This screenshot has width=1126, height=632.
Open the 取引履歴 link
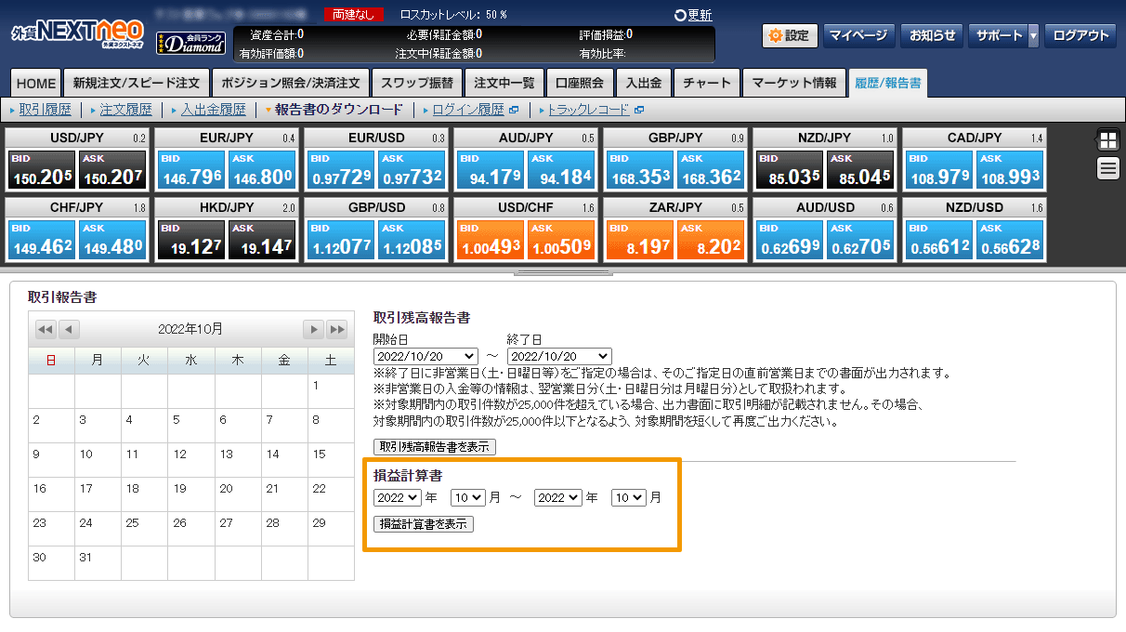[x=45, y=110]
